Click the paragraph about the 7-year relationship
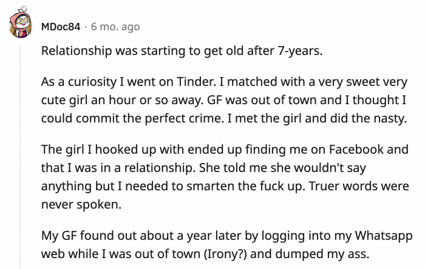425x269 pixels. pos(181,50)
